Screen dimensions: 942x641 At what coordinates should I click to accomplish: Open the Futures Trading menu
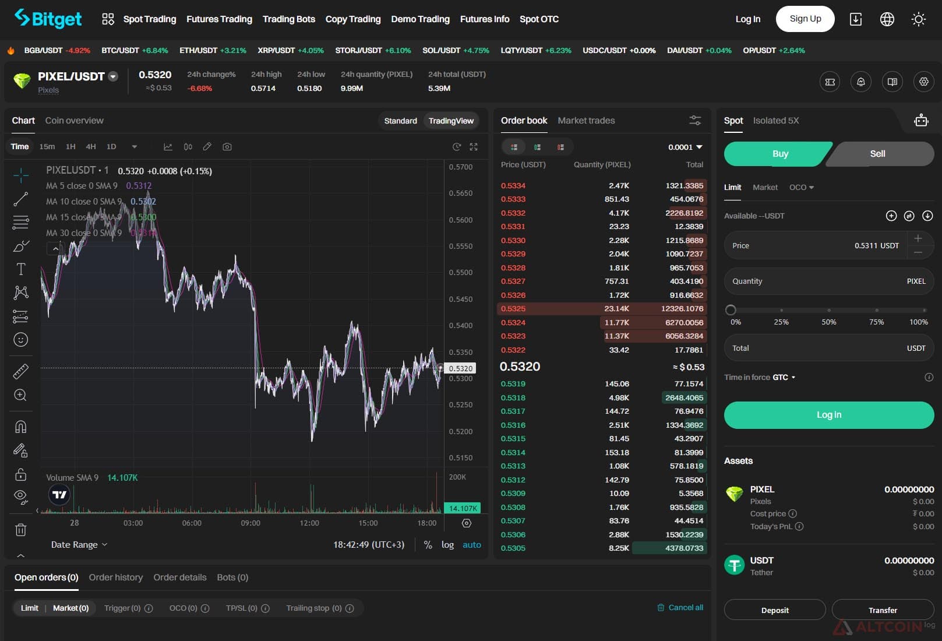219,19
